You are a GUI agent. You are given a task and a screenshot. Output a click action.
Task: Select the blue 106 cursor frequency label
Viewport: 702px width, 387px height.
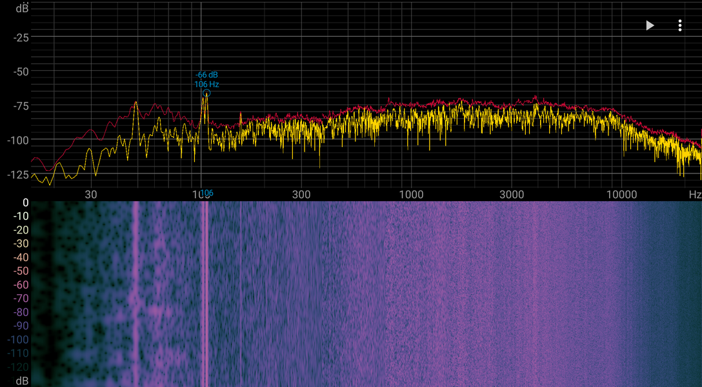click(x=207, y=193)
